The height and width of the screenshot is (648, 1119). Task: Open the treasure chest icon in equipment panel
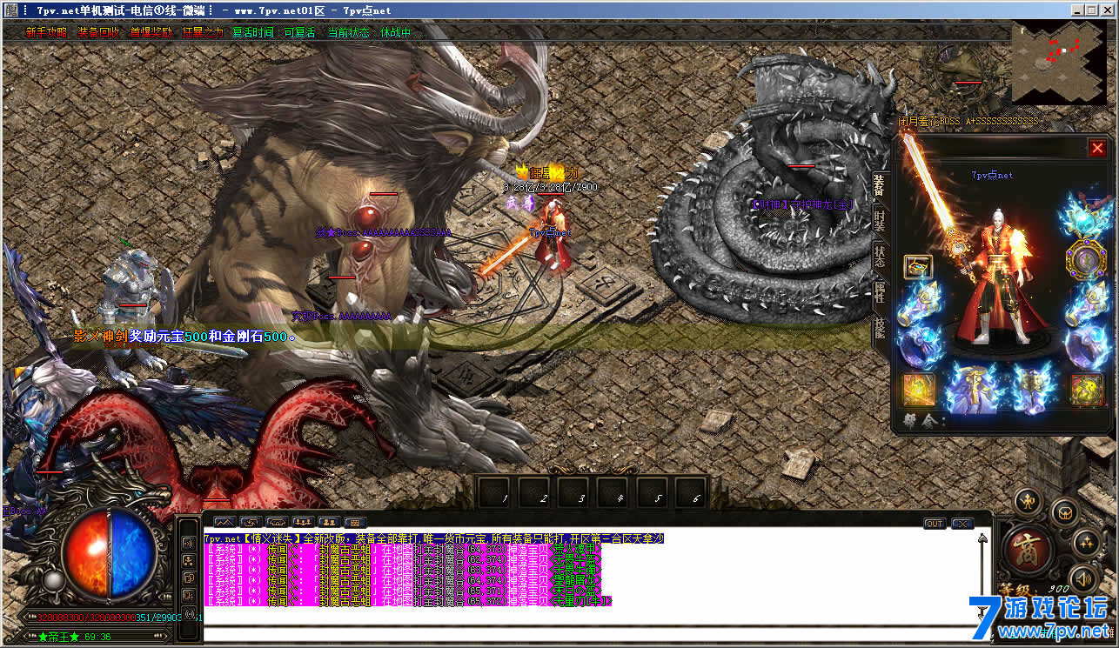point(918,266)
